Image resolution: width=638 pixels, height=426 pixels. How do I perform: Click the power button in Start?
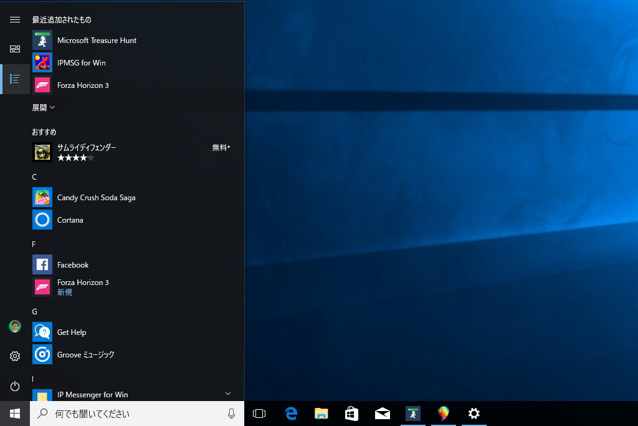15,386
